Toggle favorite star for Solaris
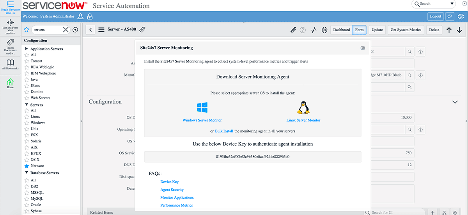Screen dimensions: 468x215 click(27, 141)
